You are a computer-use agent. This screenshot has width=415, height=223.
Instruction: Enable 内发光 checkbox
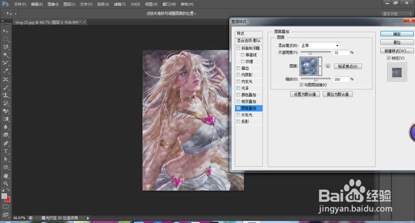(x=239, y=81)
